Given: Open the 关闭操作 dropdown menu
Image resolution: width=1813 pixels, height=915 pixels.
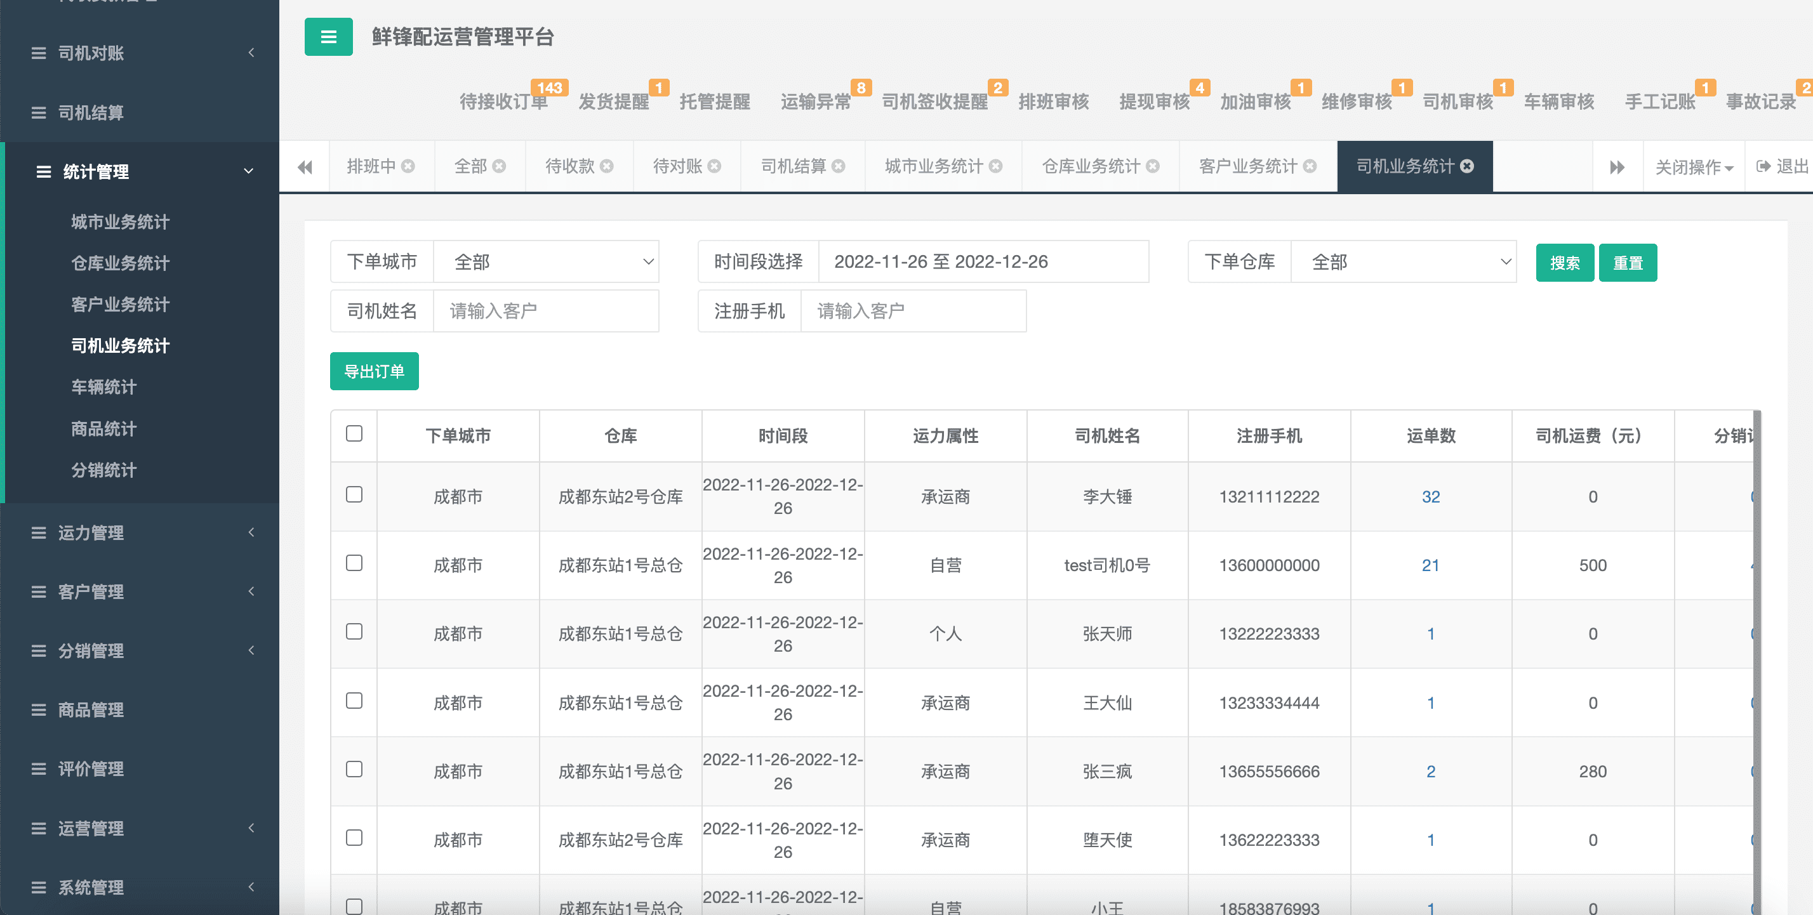Looking at the screenshot, I should pos(1694,167).
